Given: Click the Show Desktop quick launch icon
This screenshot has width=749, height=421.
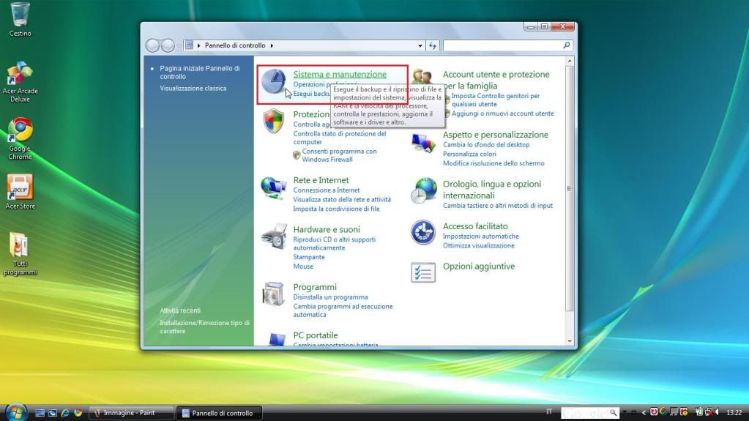Looking at the screenshot, I should 40,413.
